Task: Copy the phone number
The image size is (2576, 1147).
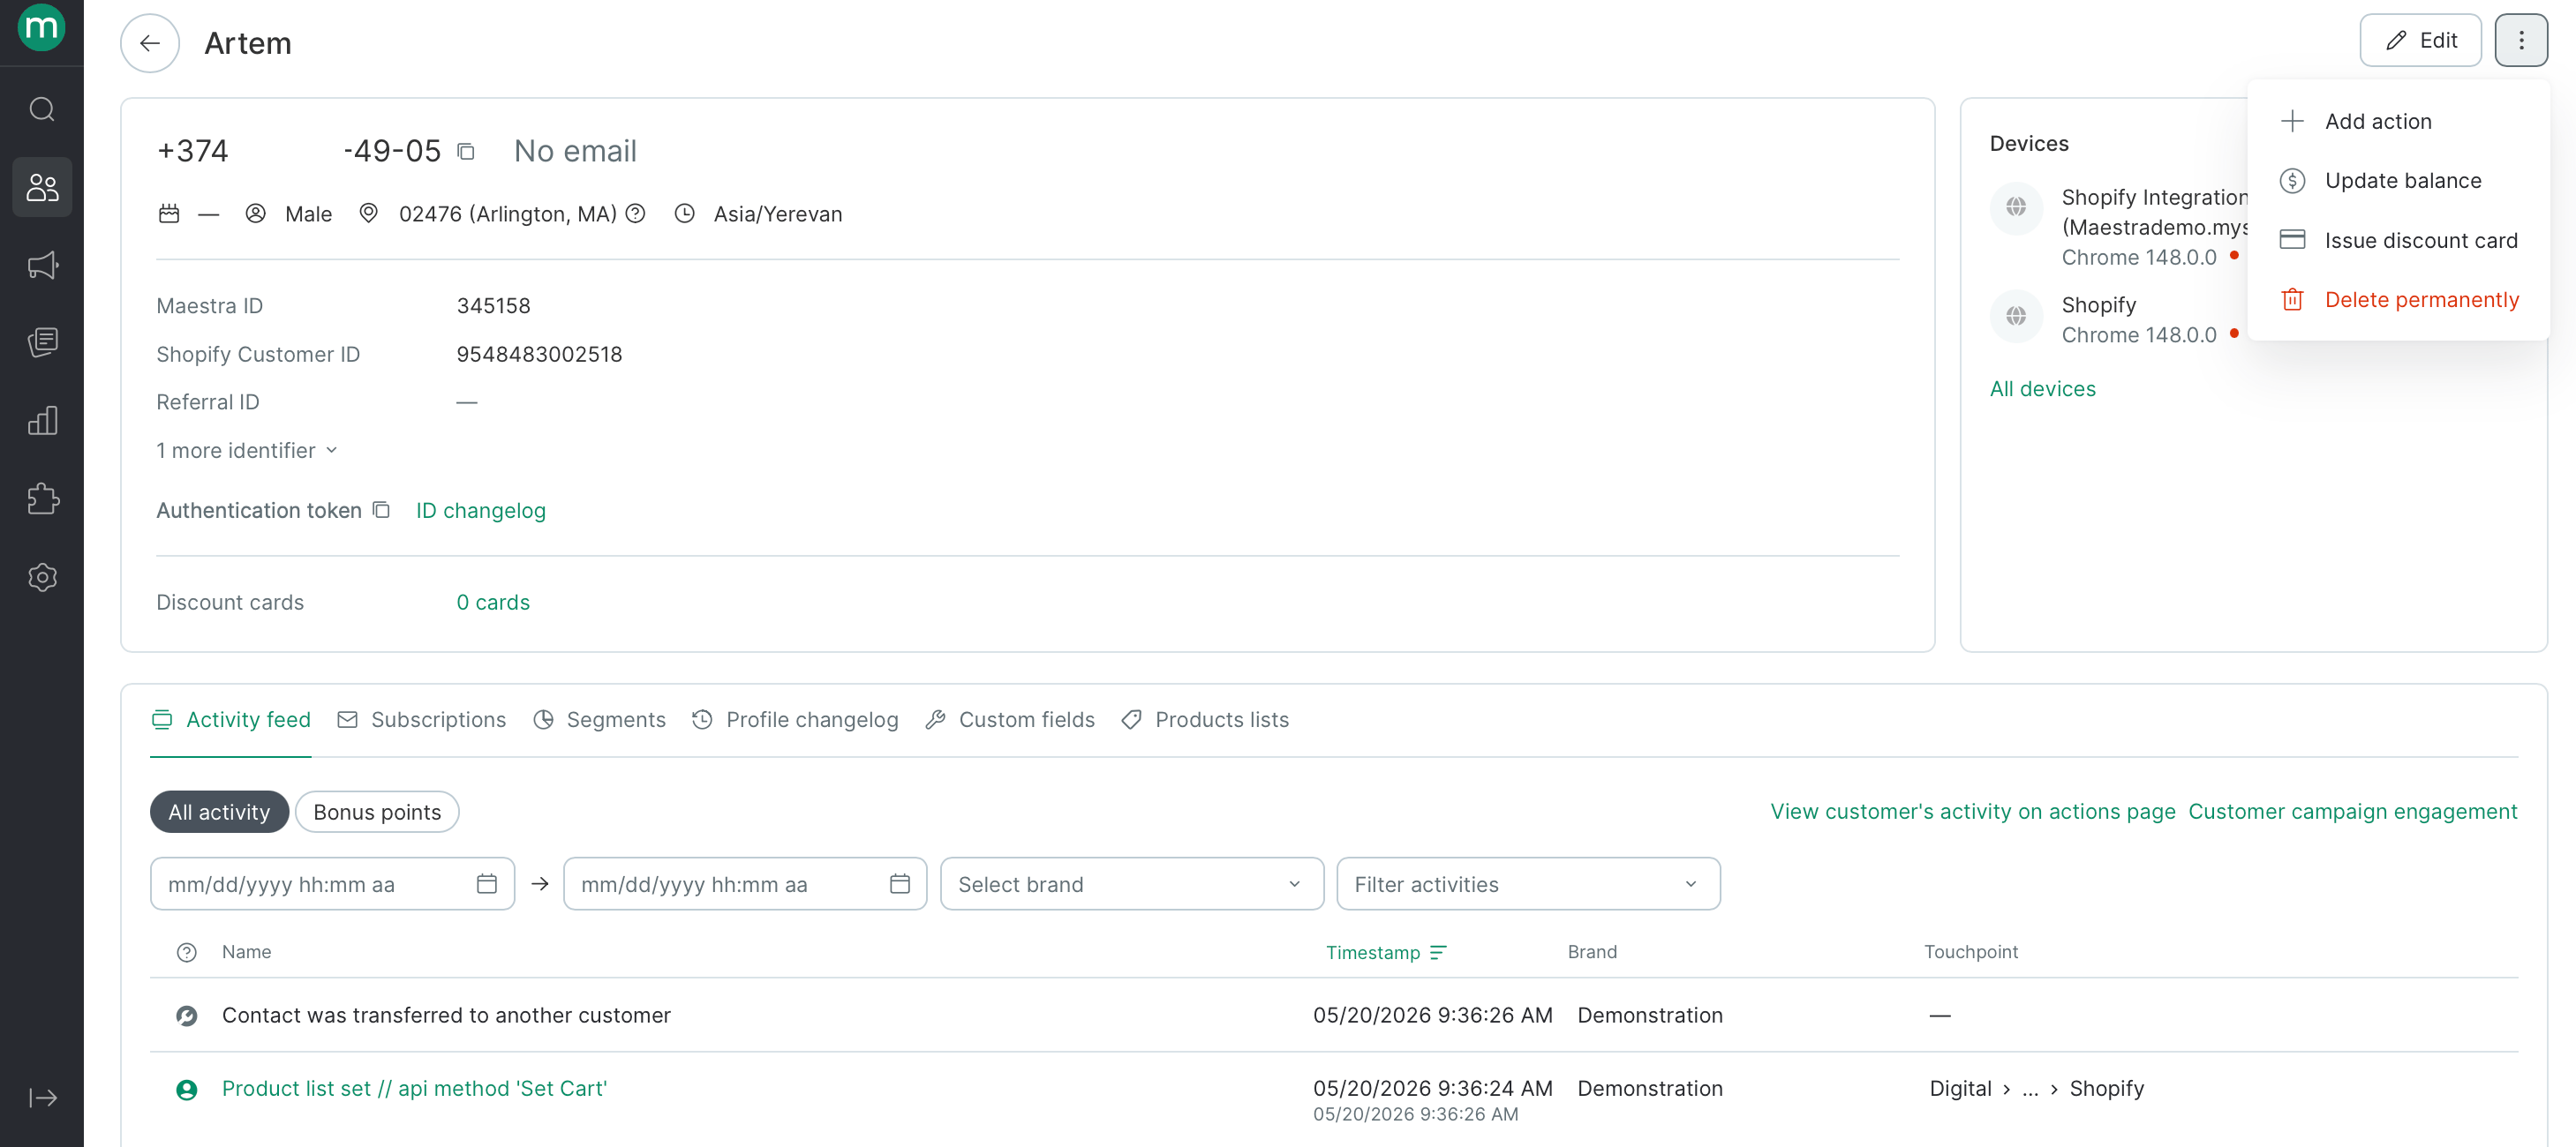Action: 465,151
